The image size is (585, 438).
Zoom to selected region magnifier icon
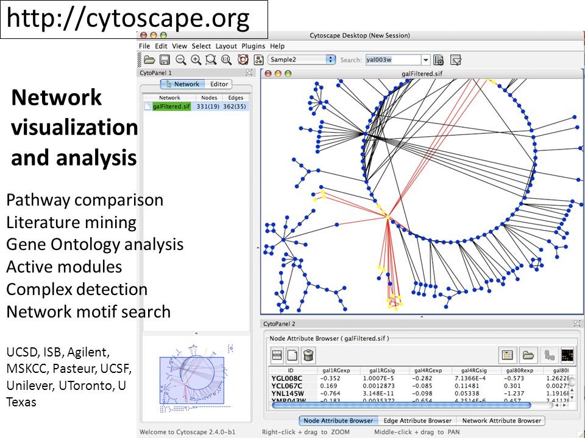pyautogui.click(x=211, y=60)
